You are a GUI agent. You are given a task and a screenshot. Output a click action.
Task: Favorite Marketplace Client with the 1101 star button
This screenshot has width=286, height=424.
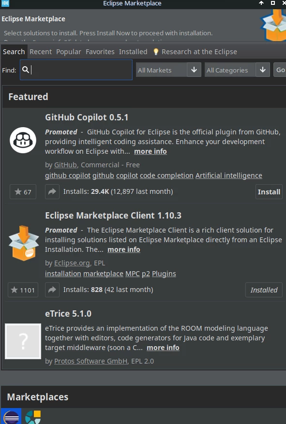point(23,290)
